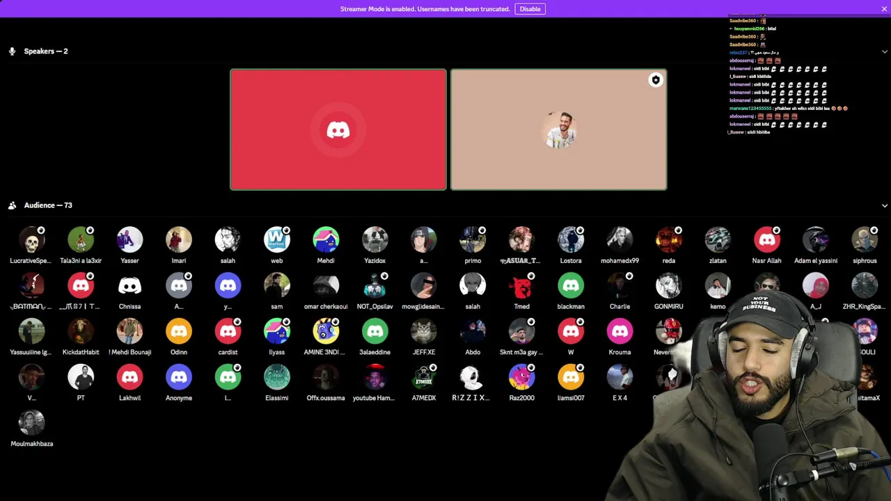Open Anonyme blue Discord avatar
The width and height of the screenshot is (891, 501).
coord(179,377)
